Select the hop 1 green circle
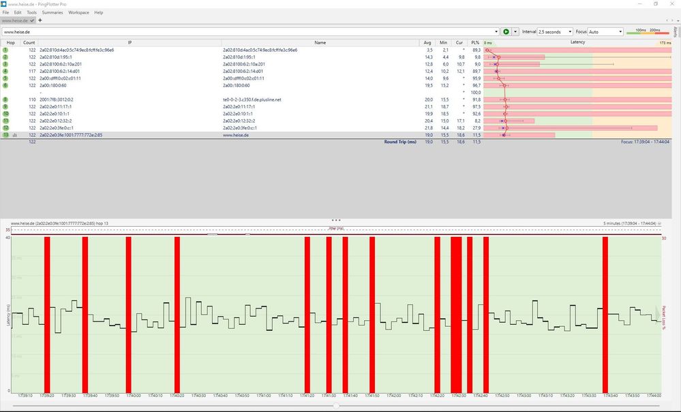681x412 pixels. point(5,50)
